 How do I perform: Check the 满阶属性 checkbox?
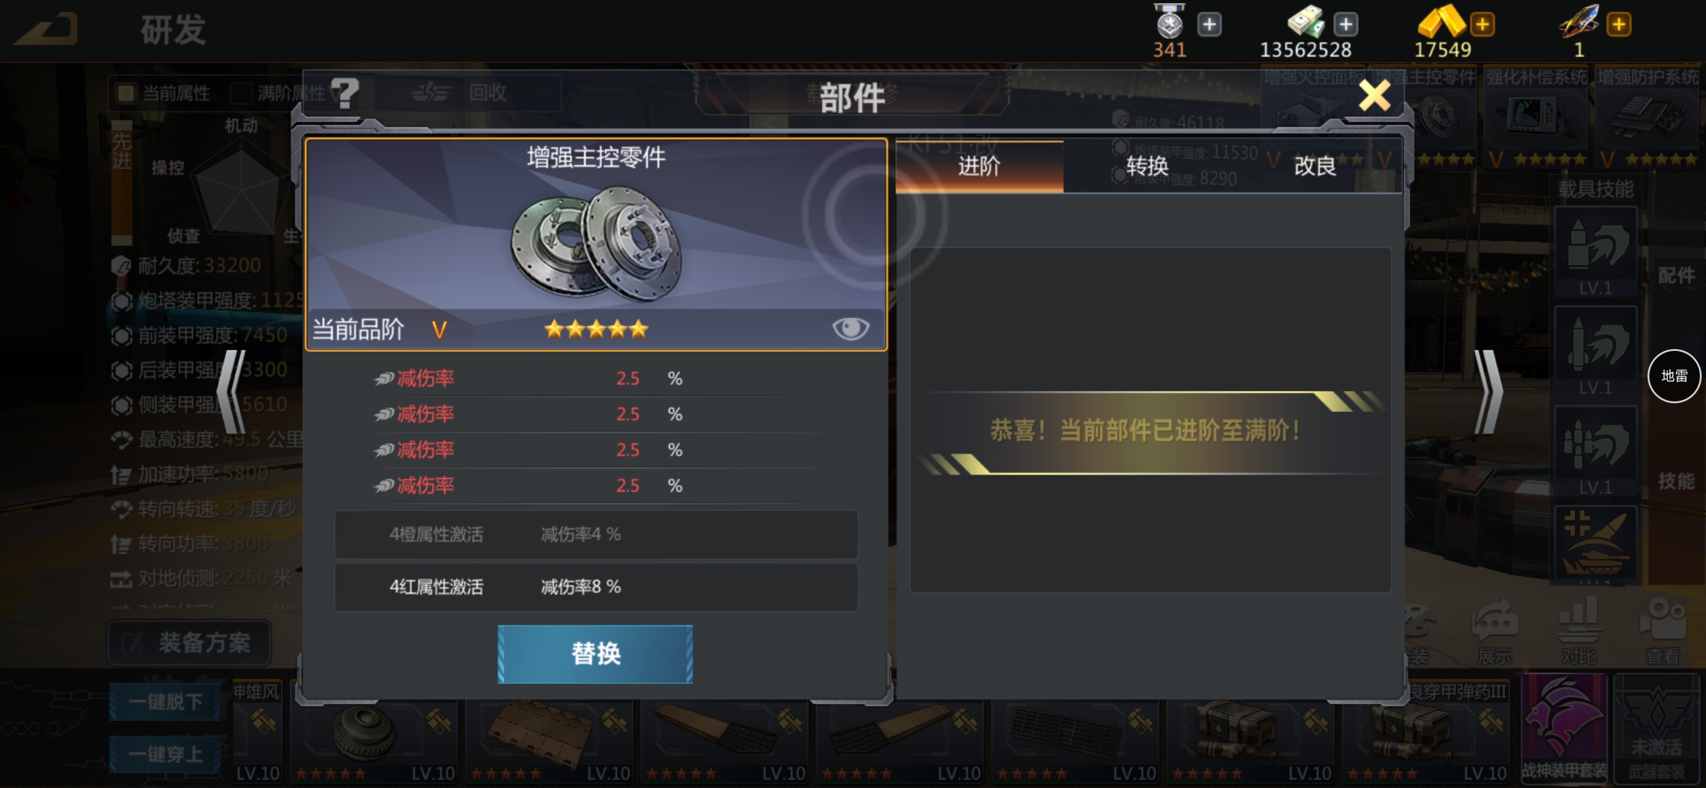tap(240, 93)
